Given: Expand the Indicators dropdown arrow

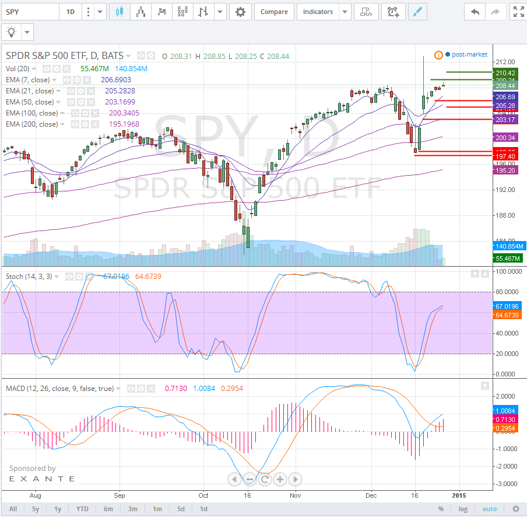Looking at the screenshot, I should pyautogui.click(x=345, y=12).
